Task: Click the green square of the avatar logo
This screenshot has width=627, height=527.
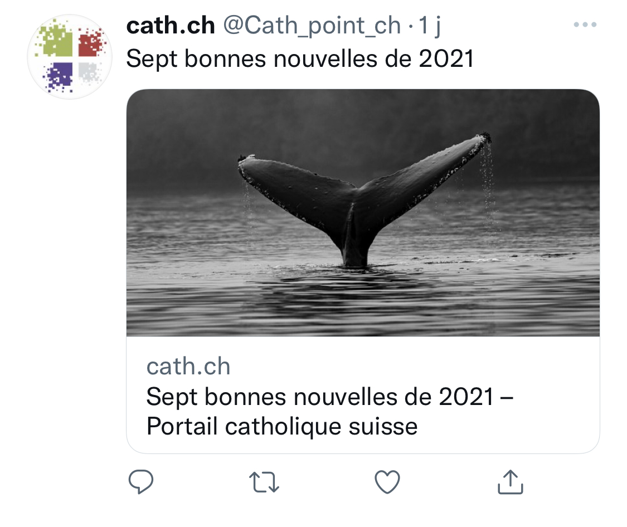Action: [x=56, y=42]
